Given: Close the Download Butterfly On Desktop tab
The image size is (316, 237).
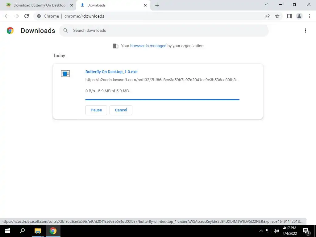Looking at the screenshot, I should [72, 5].
